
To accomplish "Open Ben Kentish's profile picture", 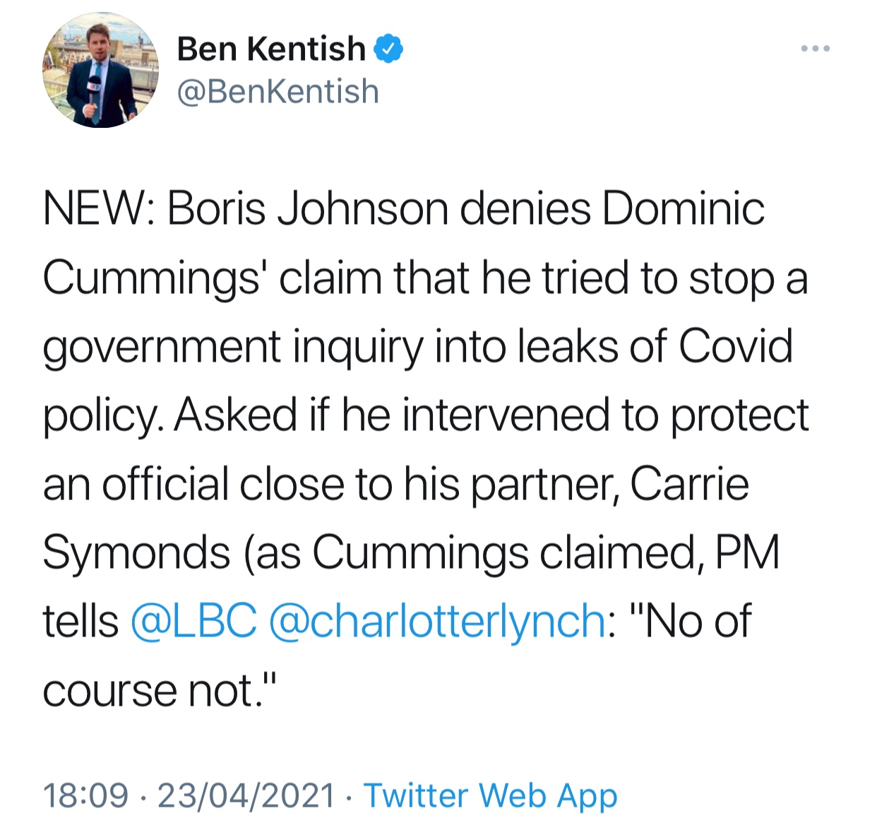I will pos(100,70).
